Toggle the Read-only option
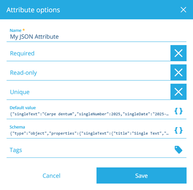 click(178, 72)
